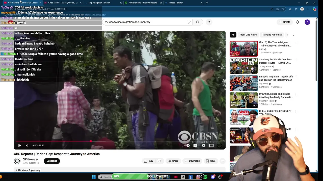Switch the player to theater mode

point(211,145)
